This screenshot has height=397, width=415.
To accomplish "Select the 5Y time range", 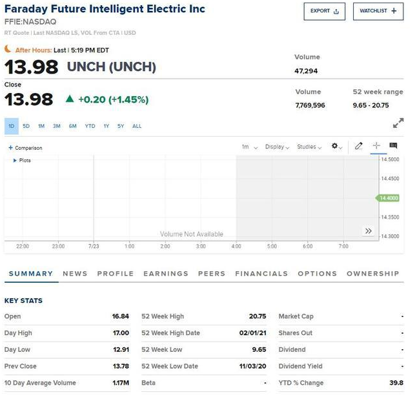I will 121,126.
